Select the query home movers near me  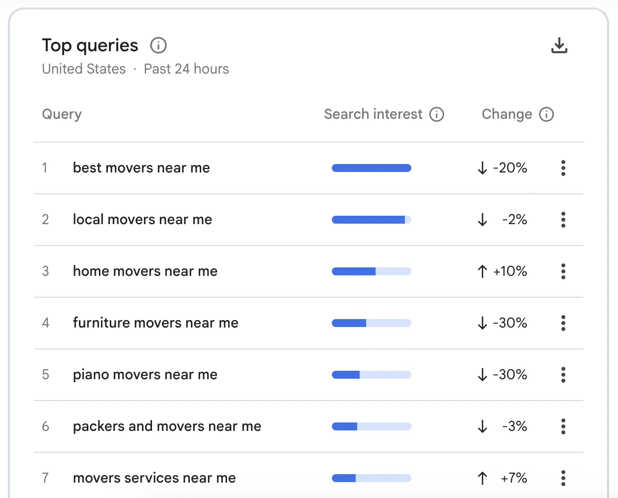tap(145, 271)
